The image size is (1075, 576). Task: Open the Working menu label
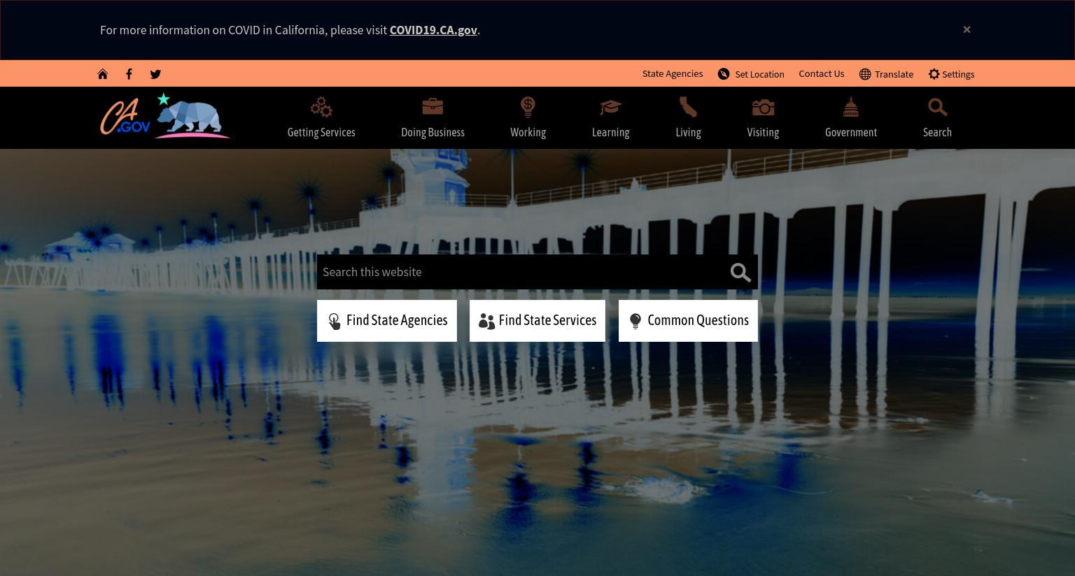(x=528, y=132)
